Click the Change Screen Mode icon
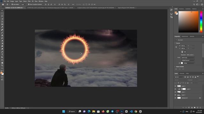 2,79
